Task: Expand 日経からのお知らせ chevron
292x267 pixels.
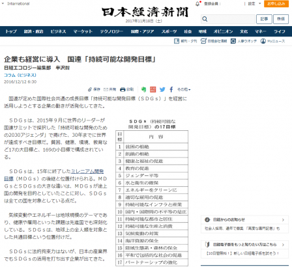Action: coord(283,220)
